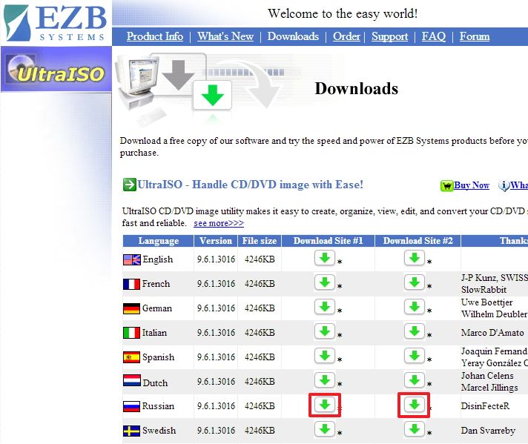Visit the Forum link
This screenshot has height=444, width=528.
tap(475, 36)
